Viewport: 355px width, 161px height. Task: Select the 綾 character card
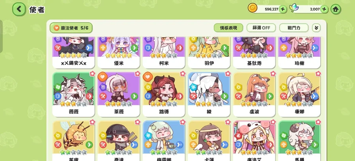click(x=209, y=94)
